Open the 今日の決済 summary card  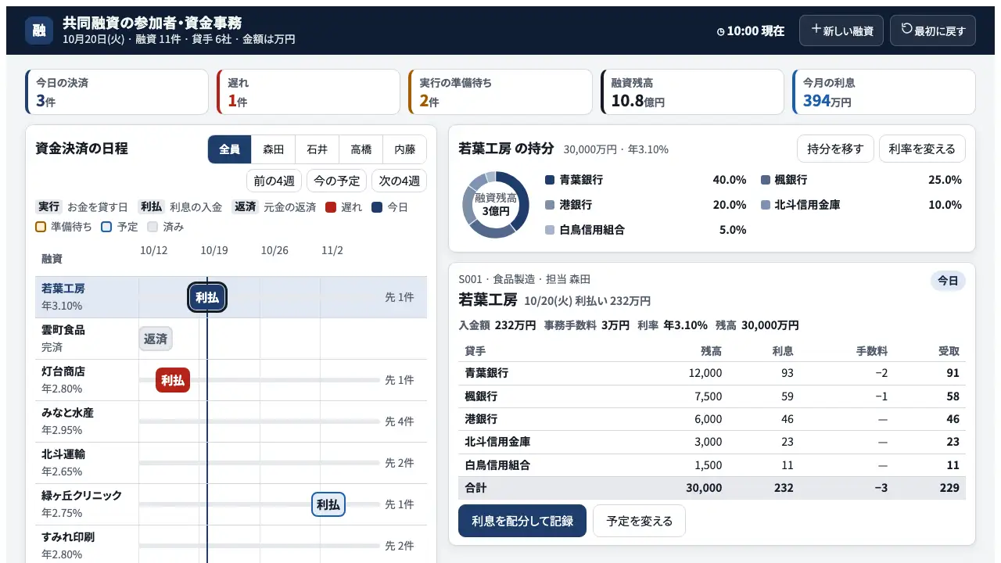[x=117, y=92]
